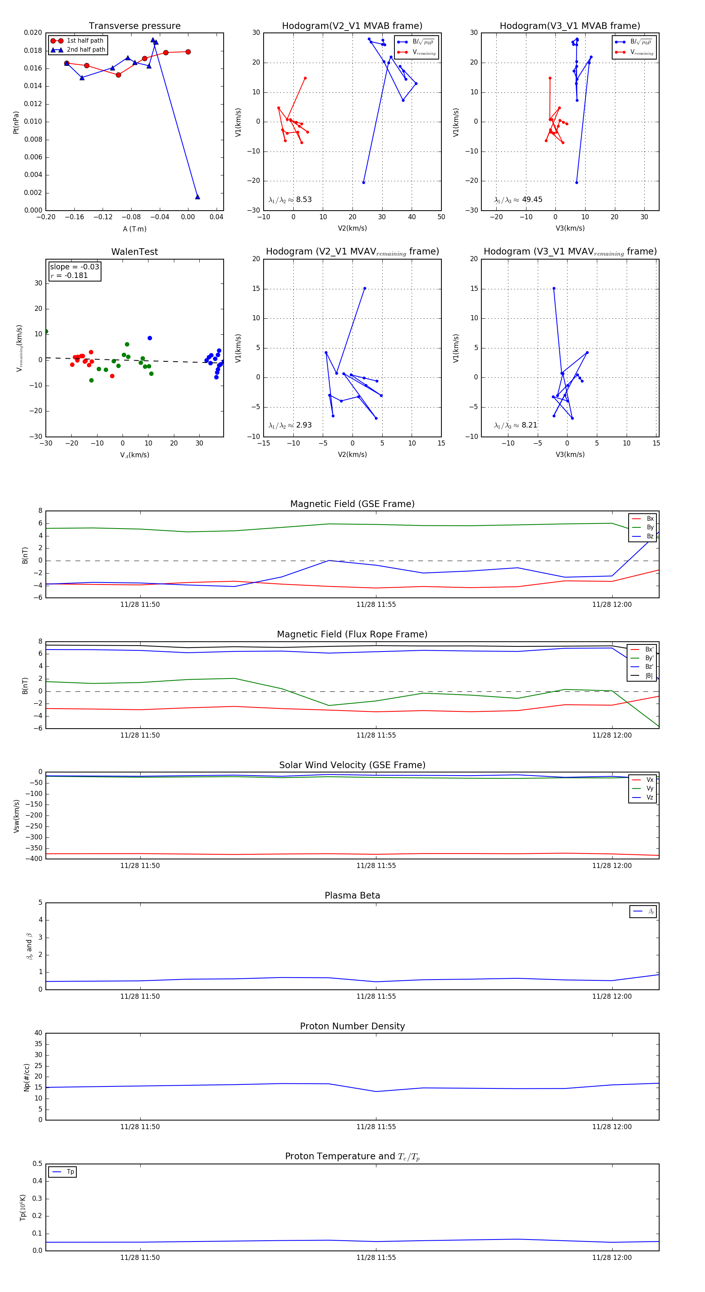Click the eigenvalue ratio annotation 49.45
The height and width of the screenshot is (1292, 705).
pos(518,200)
